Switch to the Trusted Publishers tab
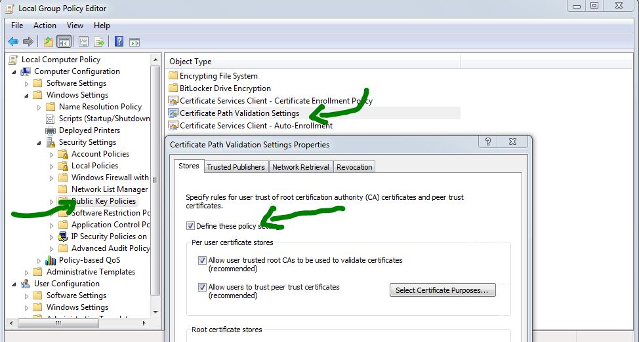 pos(236,167)
